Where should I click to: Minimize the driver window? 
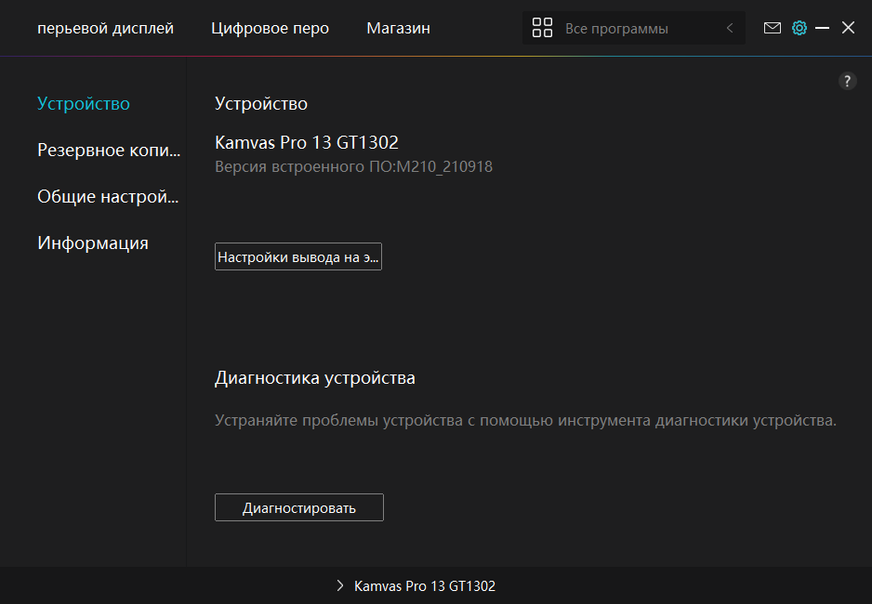point(822,28)
